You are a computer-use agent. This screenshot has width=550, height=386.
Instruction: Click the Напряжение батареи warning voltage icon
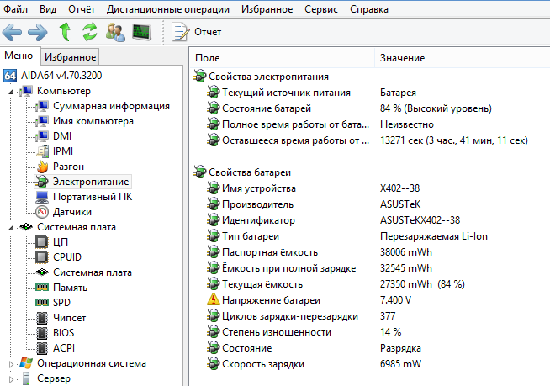(x=214, y=299)
